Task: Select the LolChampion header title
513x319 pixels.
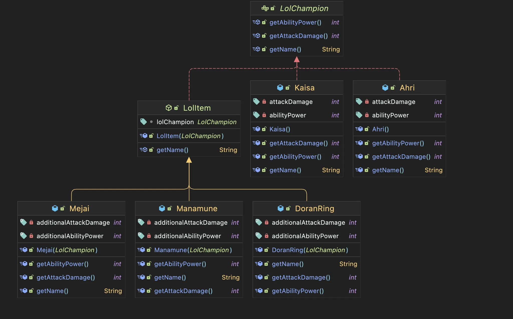Action: 304,8
